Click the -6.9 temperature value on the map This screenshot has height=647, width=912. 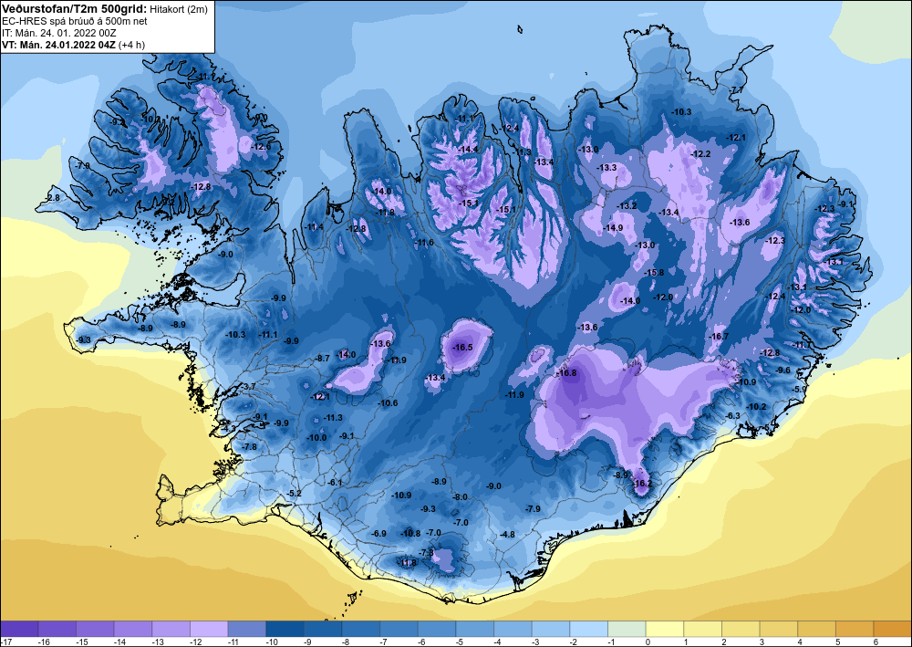(378, 534)
